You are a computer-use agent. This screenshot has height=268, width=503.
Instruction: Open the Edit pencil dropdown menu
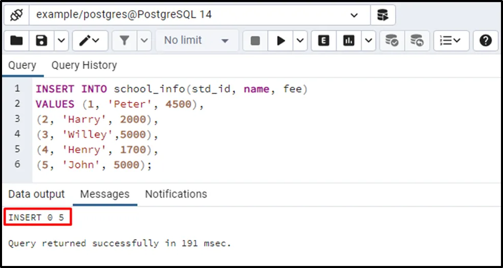90,41
